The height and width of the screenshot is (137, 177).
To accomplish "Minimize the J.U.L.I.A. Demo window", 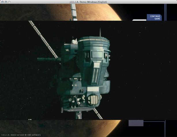I will pyautogui.click(x=6, y=2).
